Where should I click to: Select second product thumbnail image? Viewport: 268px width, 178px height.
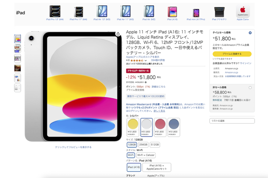point(17,49)
